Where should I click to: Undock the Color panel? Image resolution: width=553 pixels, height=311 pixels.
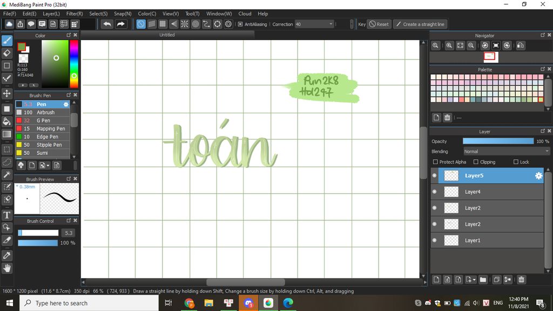point(69,35)
